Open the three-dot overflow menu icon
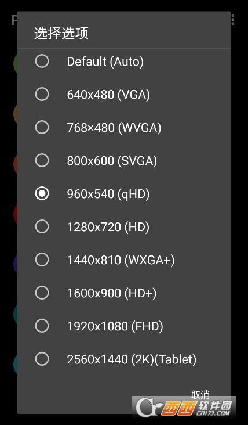248x425 pixels. pos(233,20)
